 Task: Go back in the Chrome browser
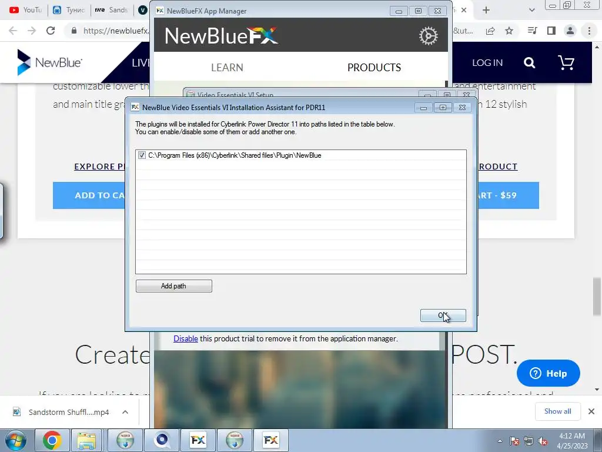point(13,31)
